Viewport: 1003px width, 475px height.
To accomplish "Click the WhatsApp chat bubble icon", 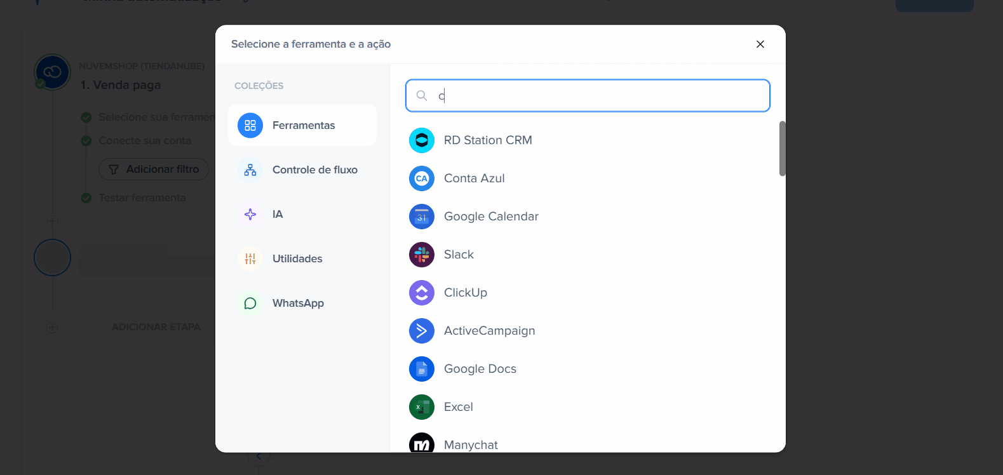I will (250, 303).
